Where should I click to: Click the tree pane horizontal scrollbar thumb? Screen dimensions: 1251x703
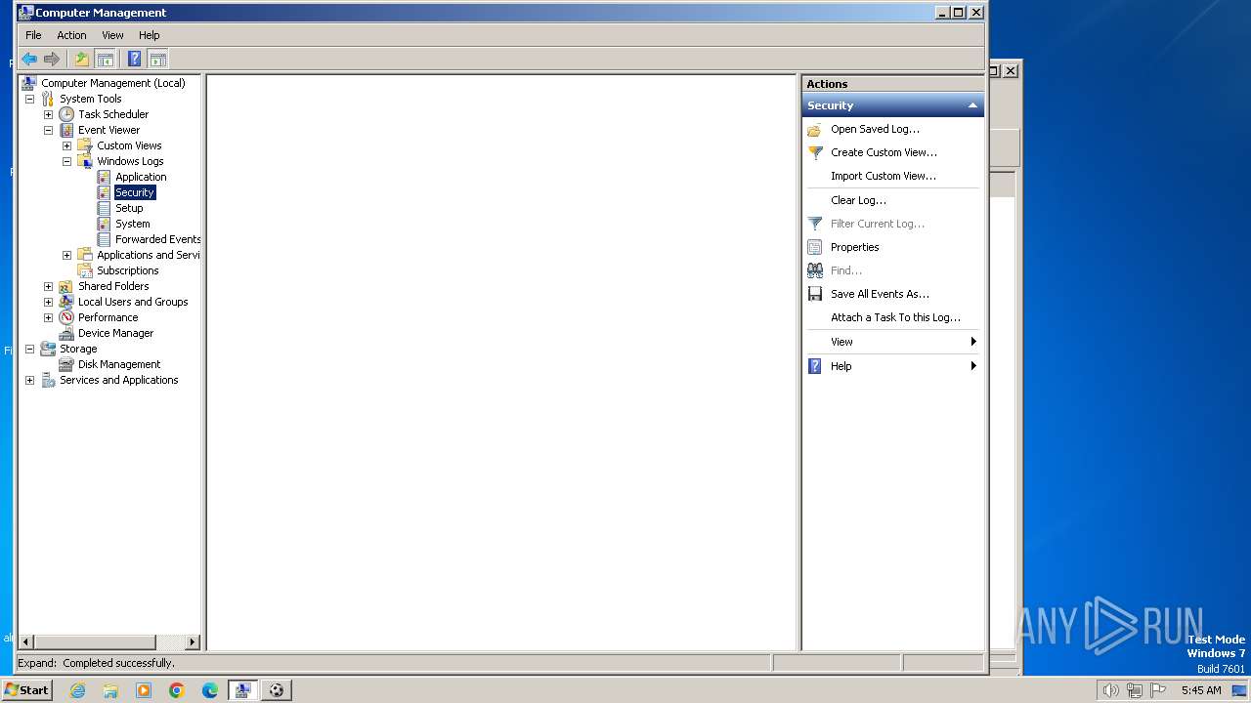click(96, 641)
